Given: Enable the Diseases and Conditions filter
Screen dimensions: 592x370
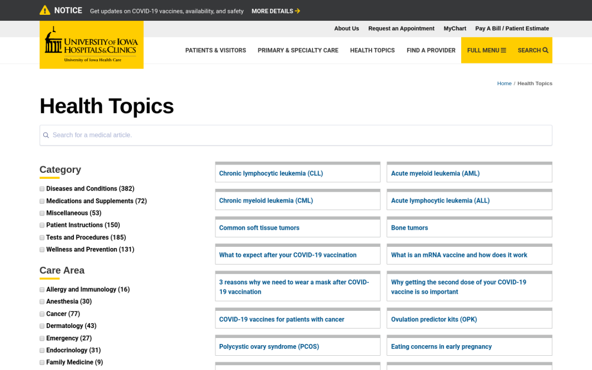Looking at the screenshot, I should pos(41,188).
